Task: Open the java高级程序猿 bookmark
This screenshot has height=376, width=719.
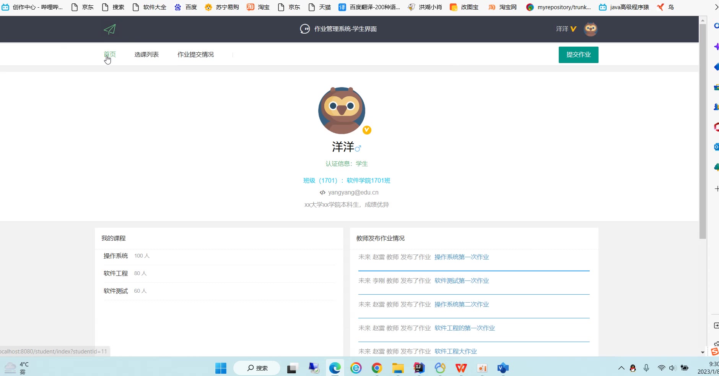Action: click(624, 7)
